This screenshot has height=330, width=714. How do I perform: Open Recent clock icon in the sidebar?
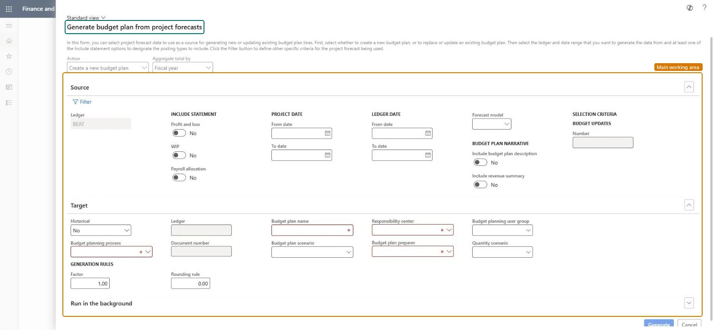(x=9, y=71)
